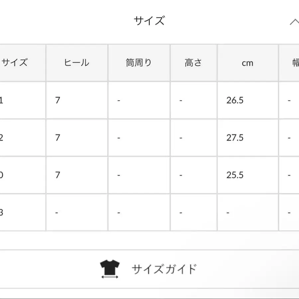Screen dimensions: 299x299
Task: Click the cell showing 27.5
Action: click(235, 138)
